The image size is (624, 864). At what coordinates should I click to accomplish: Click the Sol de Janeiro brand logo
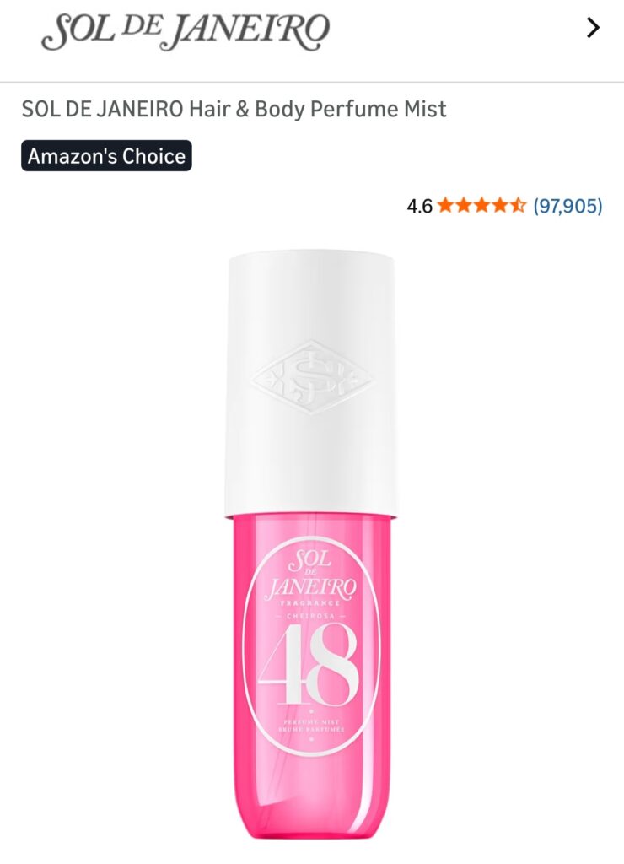coord(186,30)
